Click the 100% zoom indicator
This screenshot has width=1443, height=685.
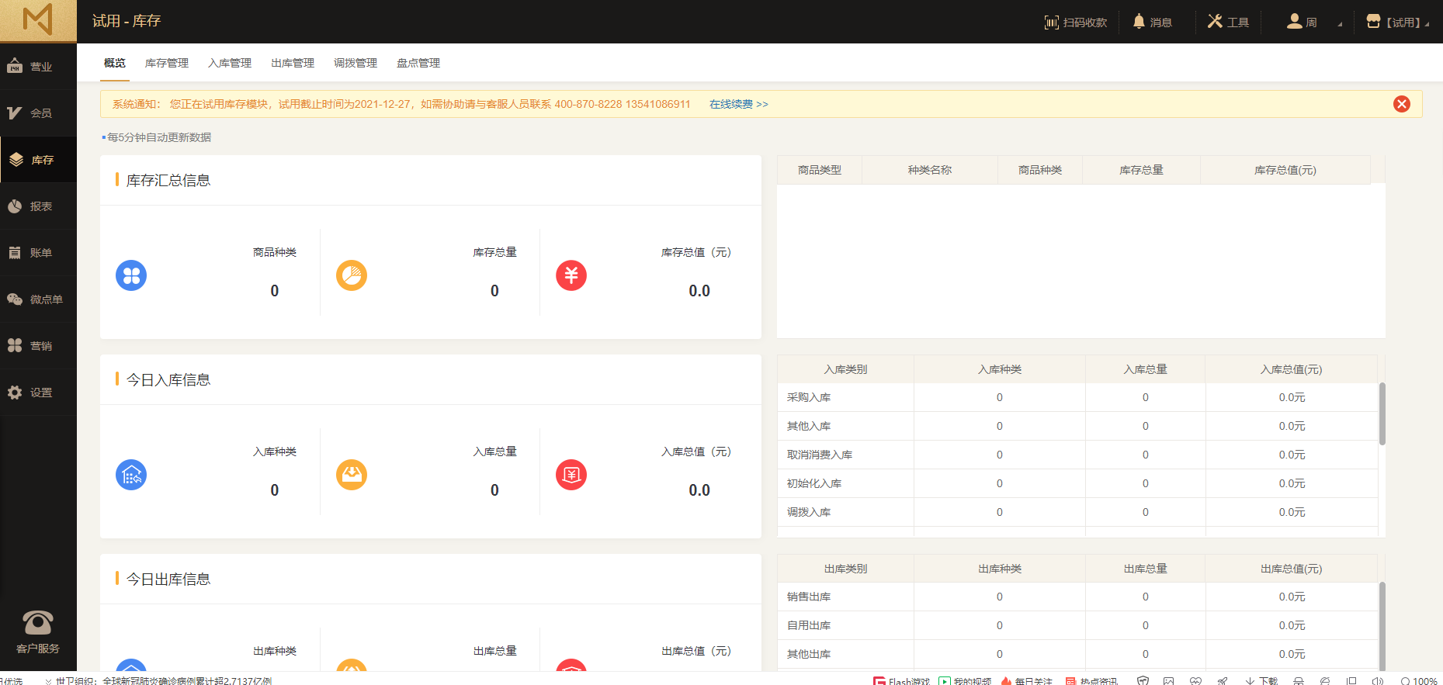pos(1419,680)
